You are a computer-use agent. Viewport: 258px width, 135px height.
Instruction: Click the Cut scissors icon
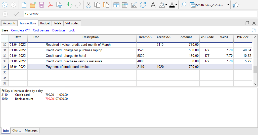89,5
